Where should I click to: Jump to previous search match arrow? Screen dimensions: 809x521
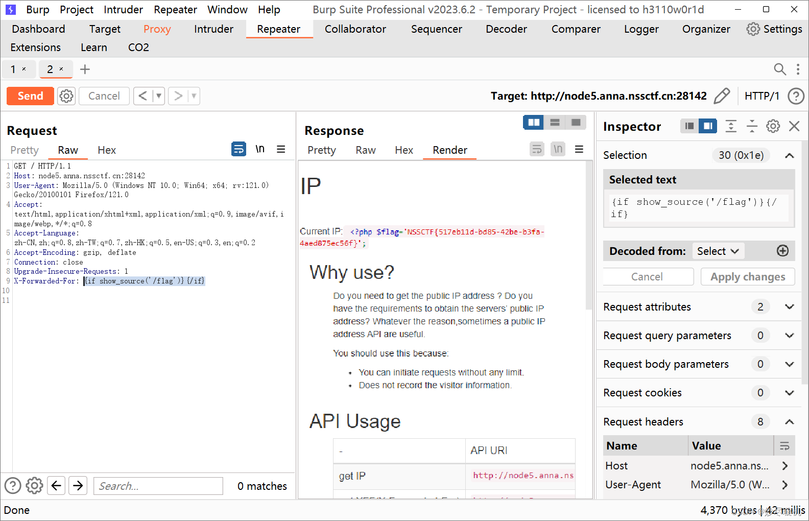pos(56,485)
